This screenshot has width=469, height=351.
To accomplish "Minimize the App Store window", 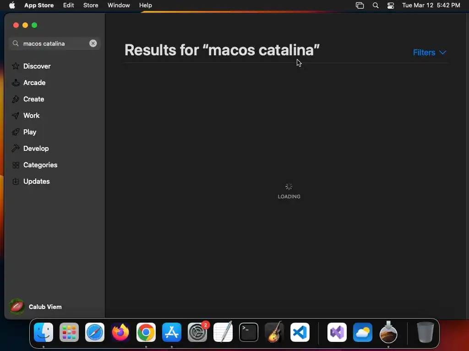I will tap(25, 26).
